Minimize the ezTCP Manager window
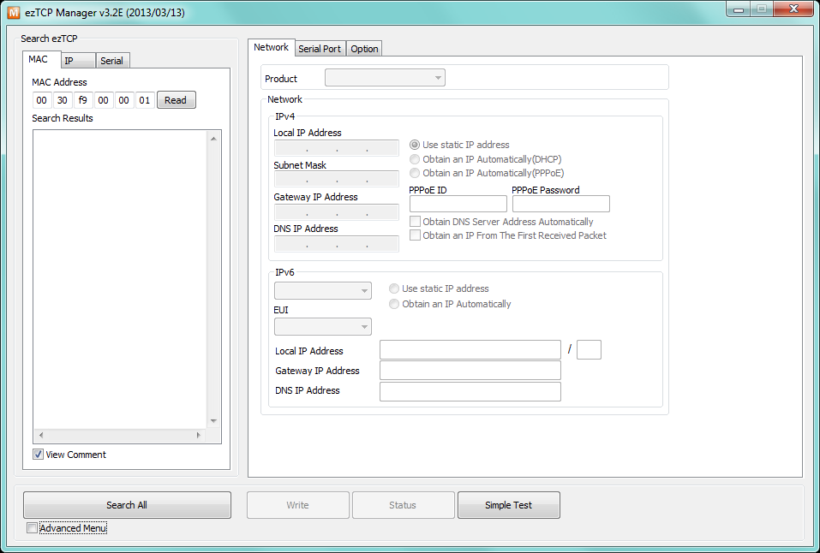 [x=739, y=9]
